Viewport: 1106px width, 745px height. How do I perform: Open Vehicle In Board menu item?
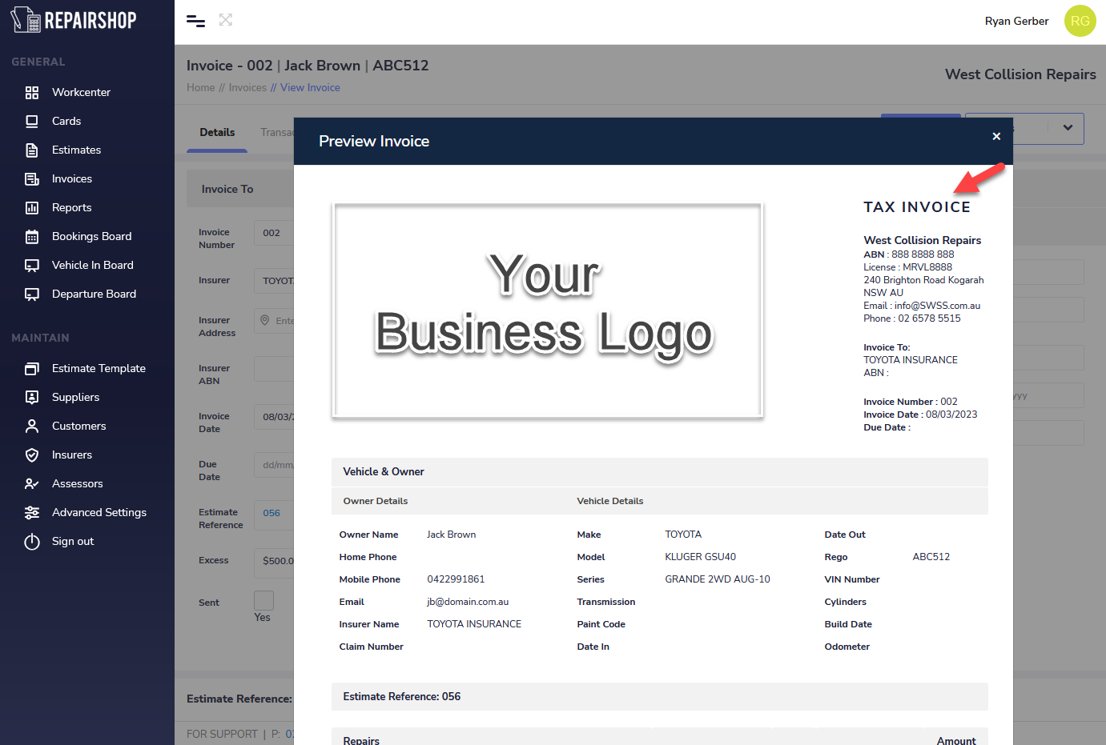pyautogui.click(x=92, y=266)
